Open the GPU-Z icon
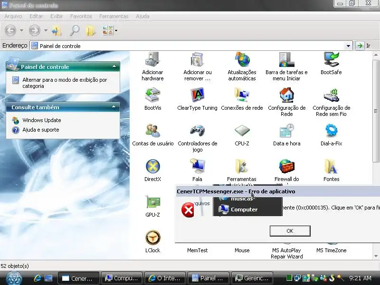The height and width of the screenshot is (285, 380). 152,202
